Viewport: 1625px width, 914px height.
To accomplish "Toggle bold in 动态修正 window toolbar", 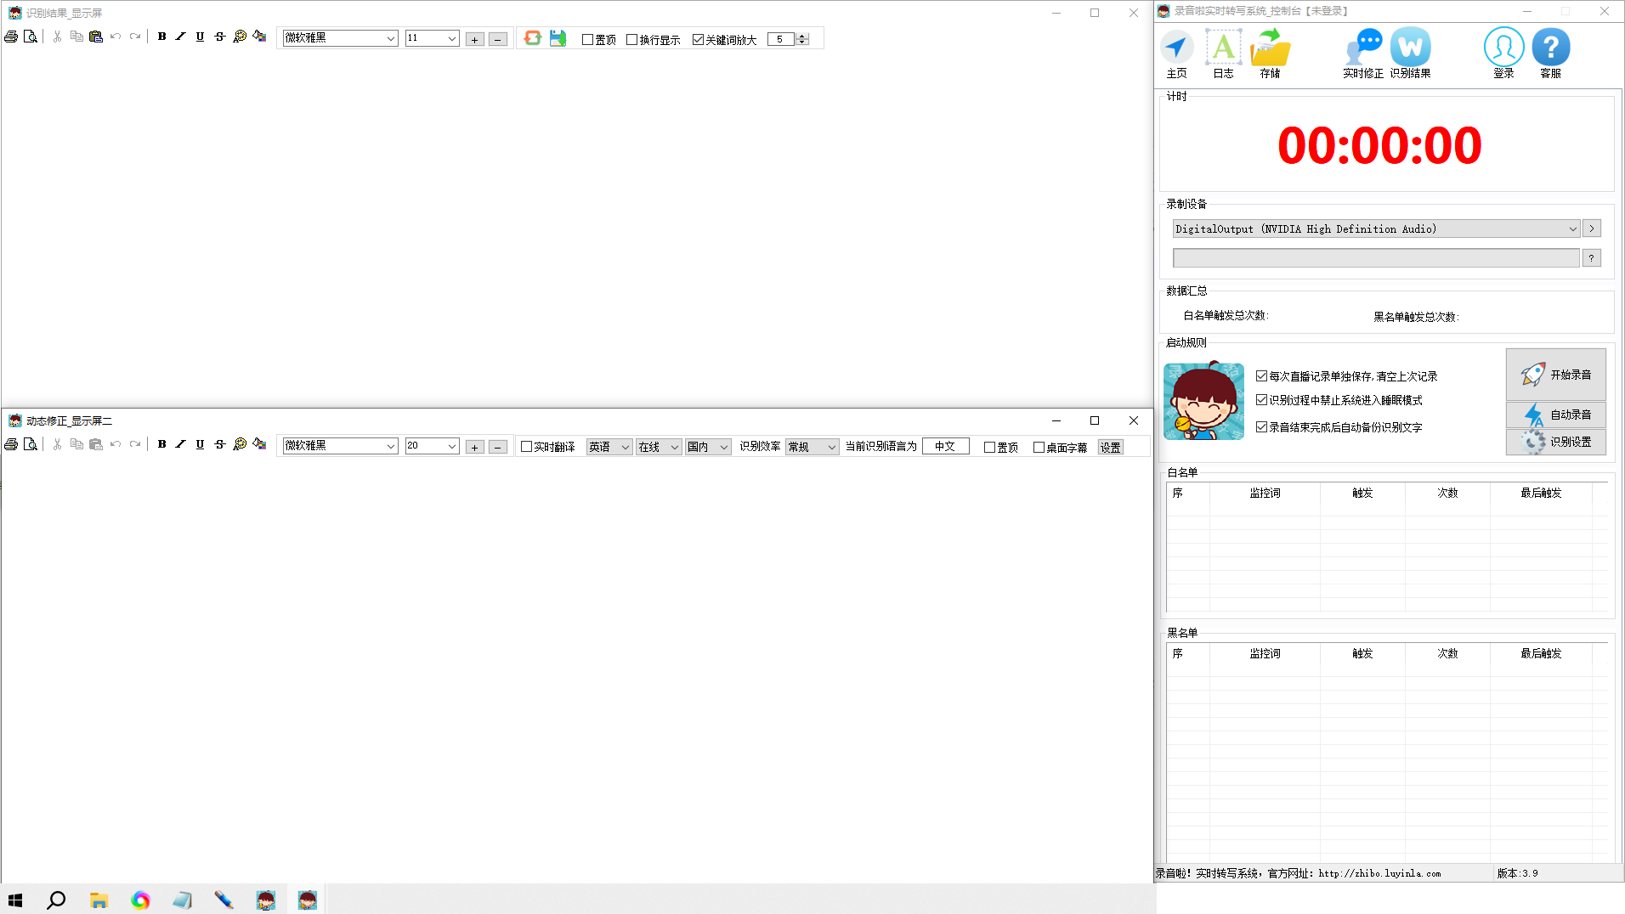I will [x=161, y=444].
